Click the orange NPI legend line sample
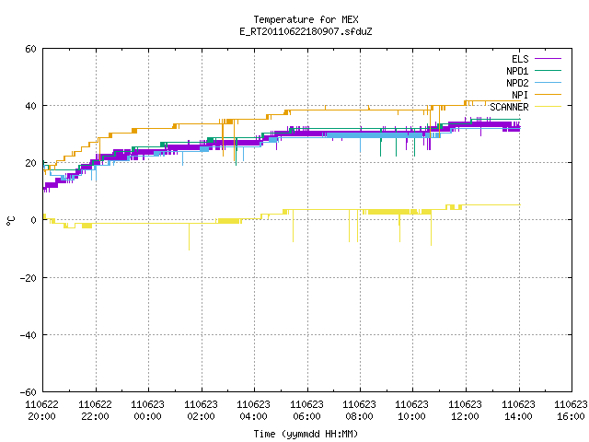 548,94
